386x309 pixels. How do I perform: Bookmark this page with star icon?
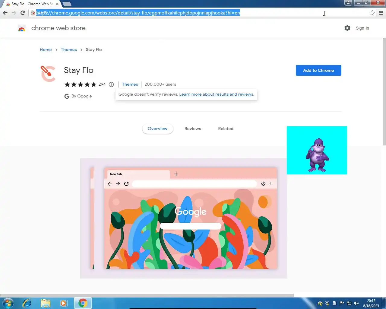[x=372, y=13]
